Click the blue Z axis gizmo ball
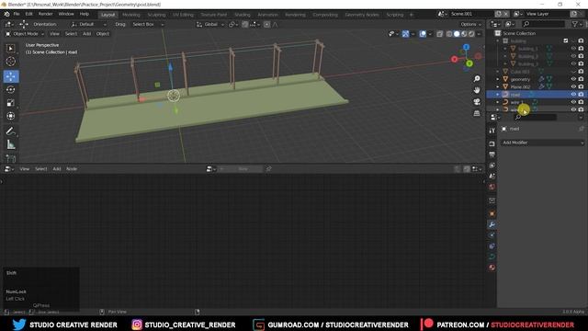Viewport: 588px width, 331px height. (x=466, y=47)
